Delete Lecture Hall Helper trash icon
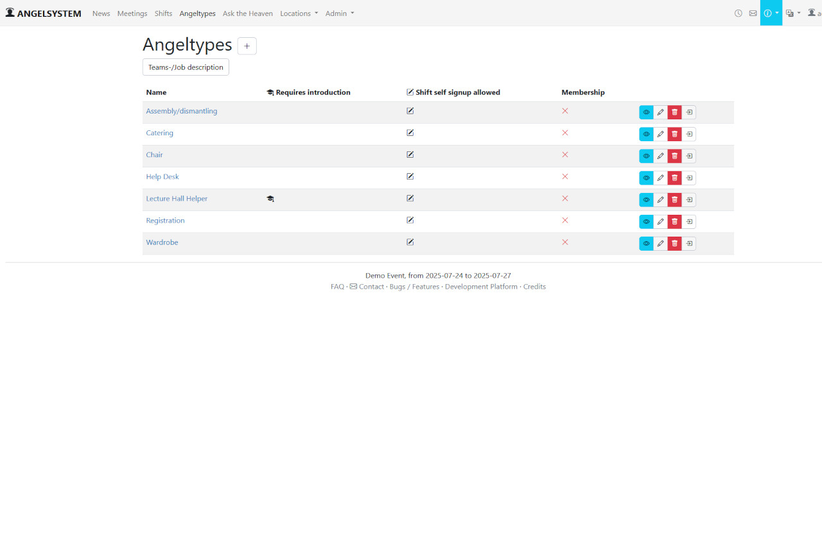 point(675,199)
